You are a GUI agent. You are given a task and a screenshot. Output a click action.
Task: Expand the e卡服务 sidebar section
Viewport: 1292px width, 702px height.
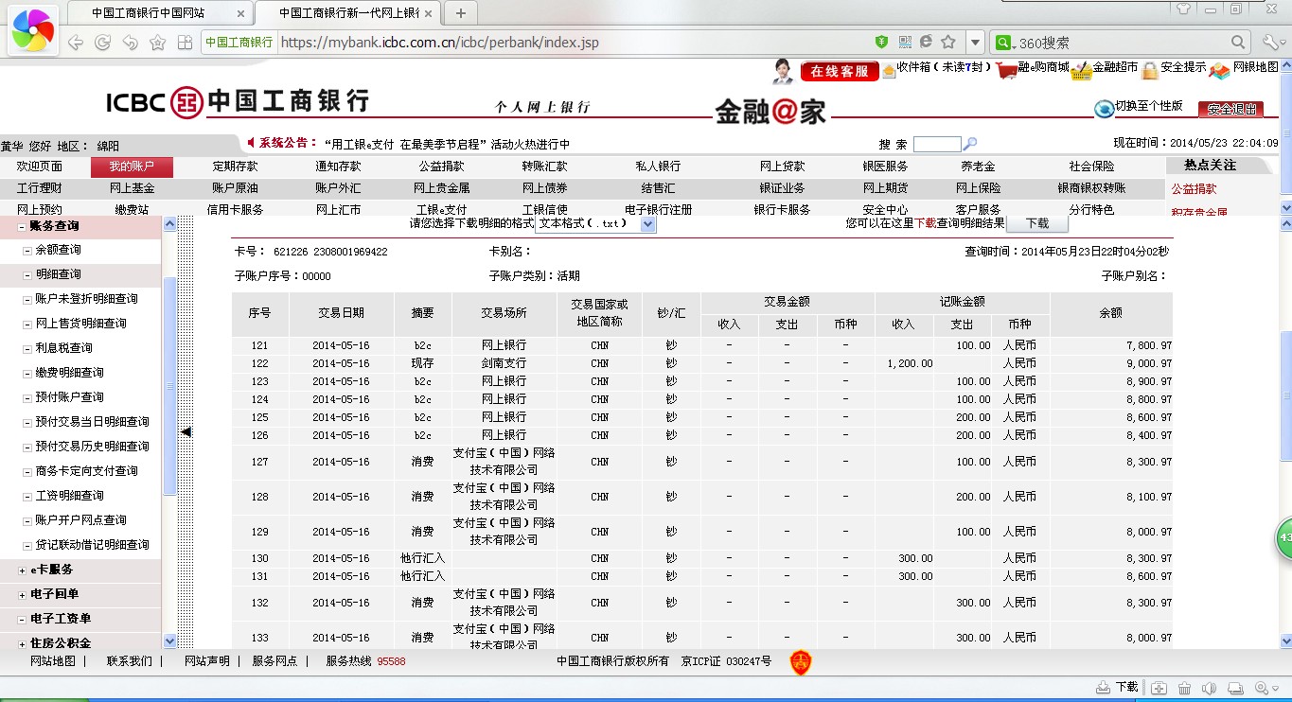tap(23, 570)
